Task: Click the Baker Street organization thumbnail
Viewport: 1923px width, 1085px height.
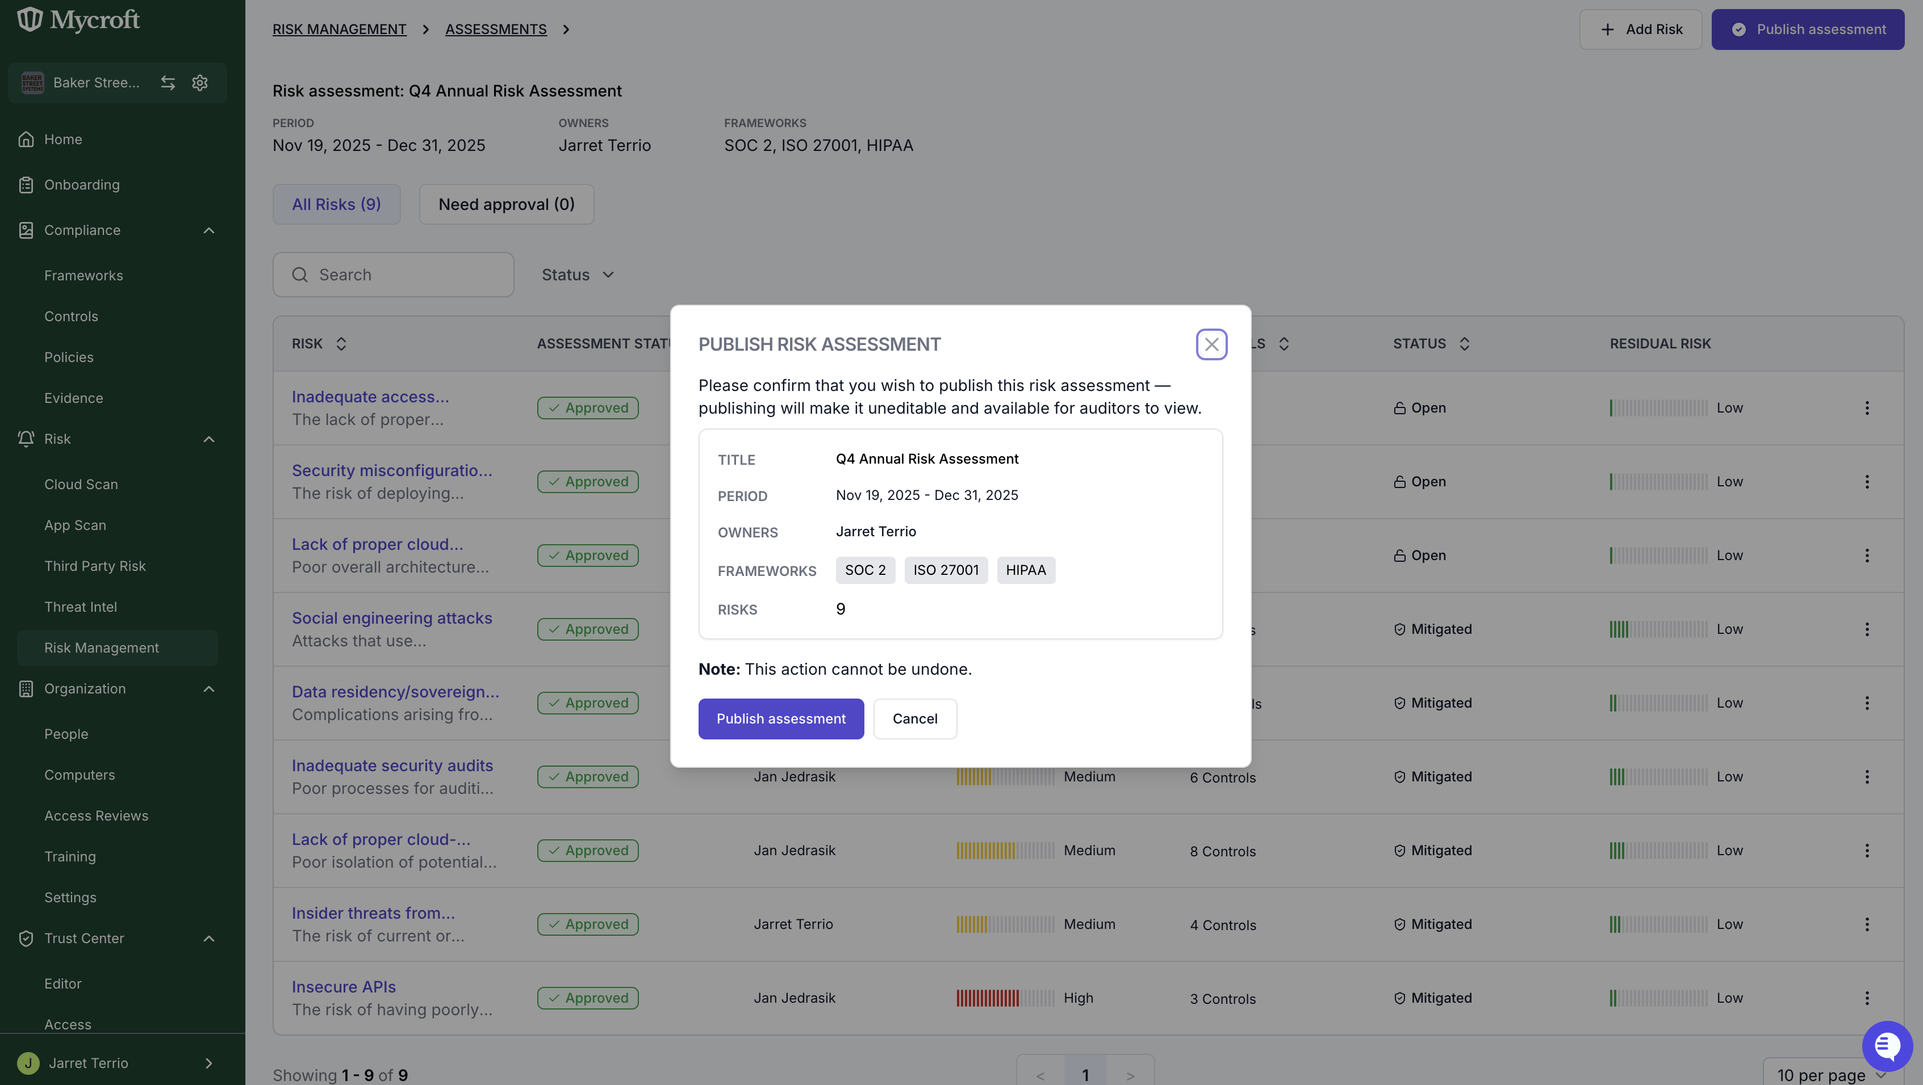Action: point(33,83)
